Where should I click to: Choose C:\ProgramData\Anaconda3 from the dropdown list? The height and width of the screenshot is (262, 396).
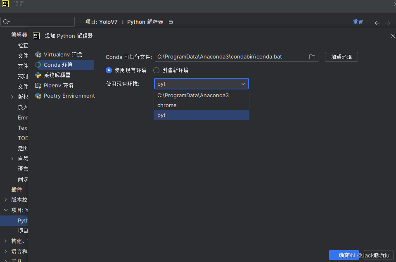(x=201, y=95)
